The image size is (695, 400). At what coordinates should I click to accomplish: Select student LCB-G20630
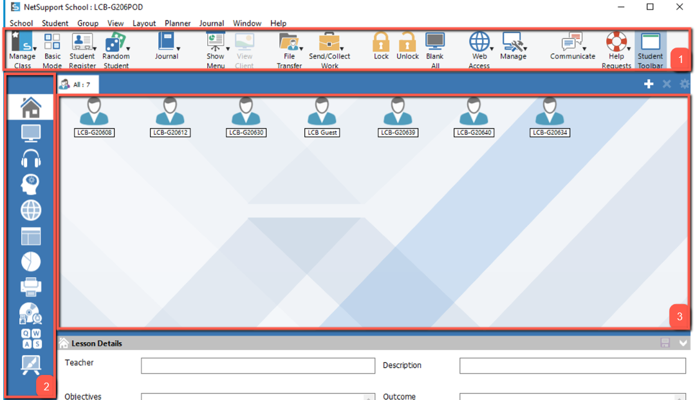click(246, 118)
